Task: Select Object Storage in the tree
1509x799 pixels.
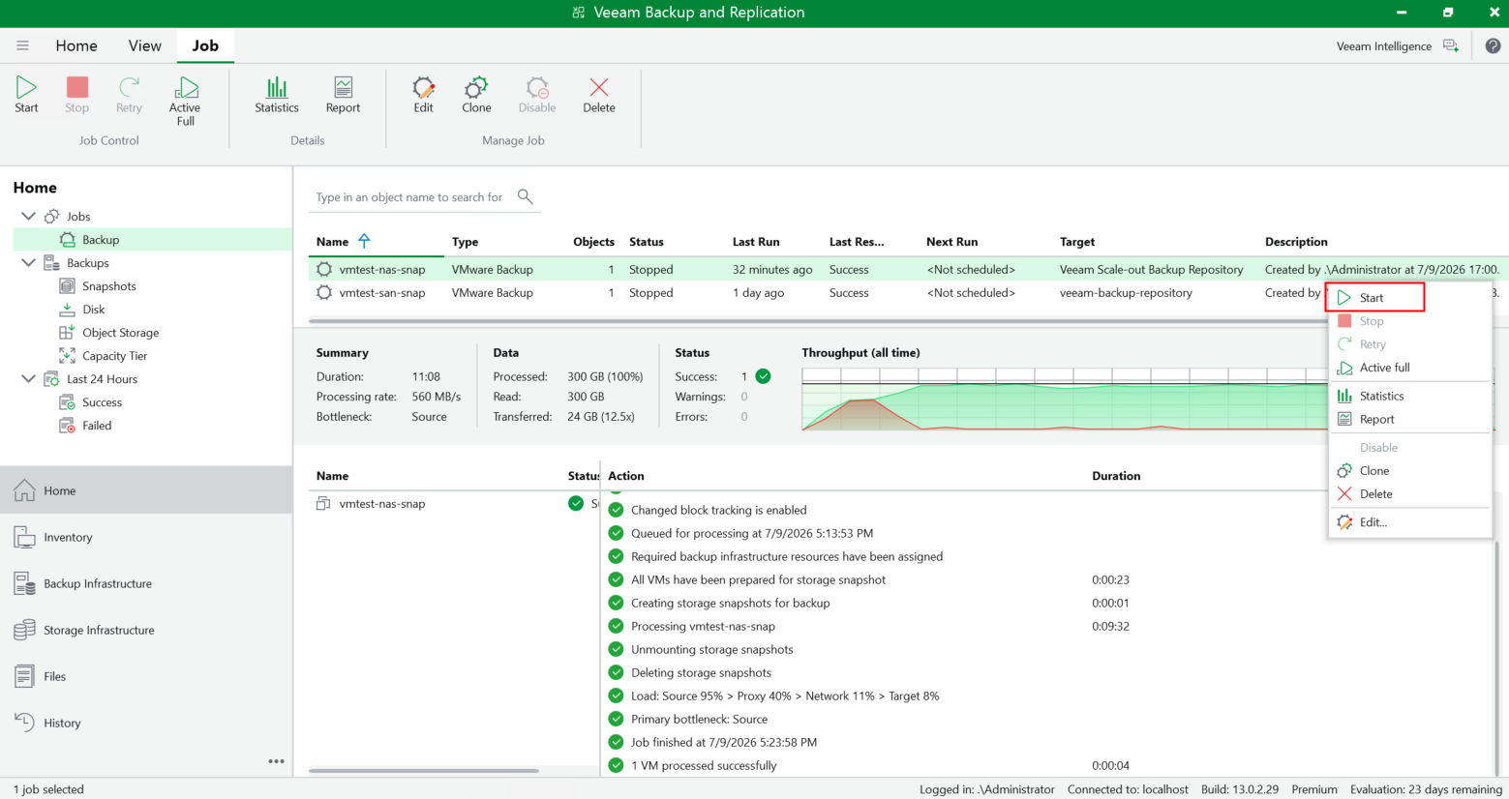Action: (x=120, y=333)
